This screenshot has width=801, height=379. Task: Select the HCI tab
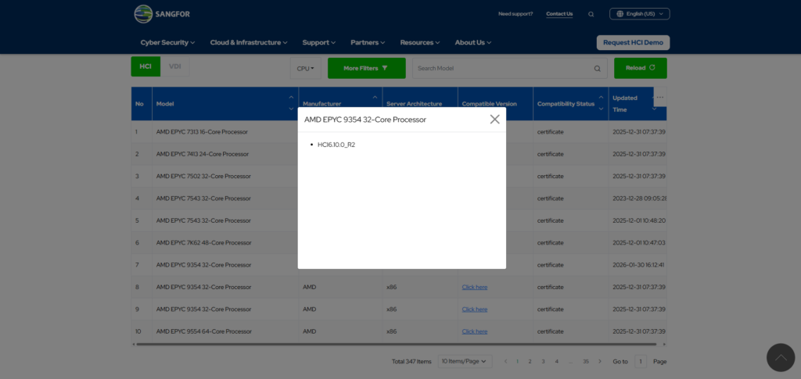click(145, 66)
